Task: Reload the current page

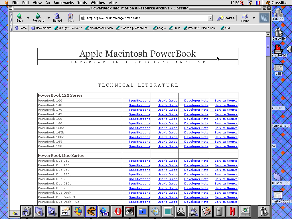Action: point(57,18)
